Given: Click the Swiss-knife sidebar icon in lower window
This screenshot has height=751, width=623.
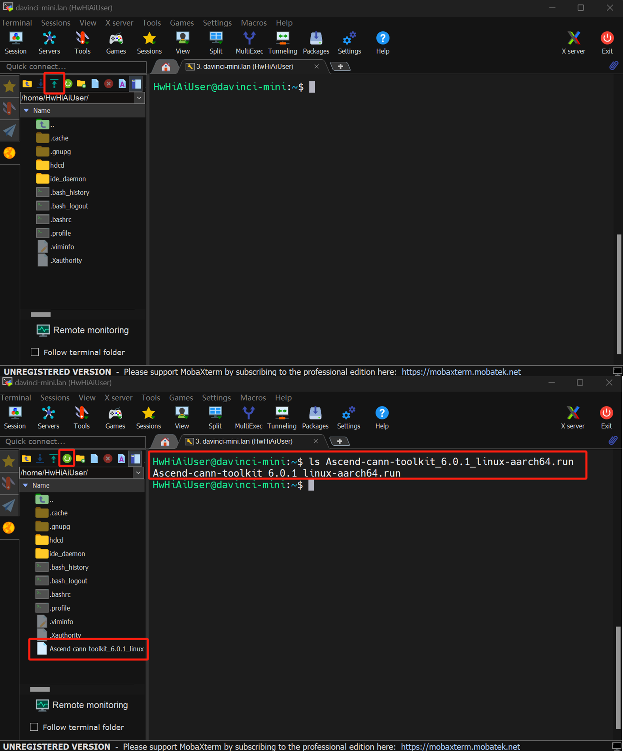Looking at the screenshot, I should (x=9, y=482).
